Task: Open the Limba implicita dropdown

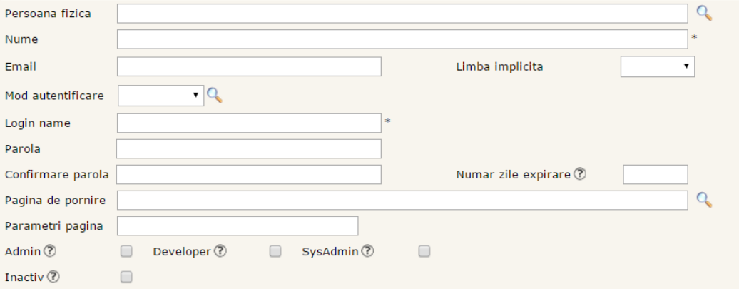Action: coord(657,66)
